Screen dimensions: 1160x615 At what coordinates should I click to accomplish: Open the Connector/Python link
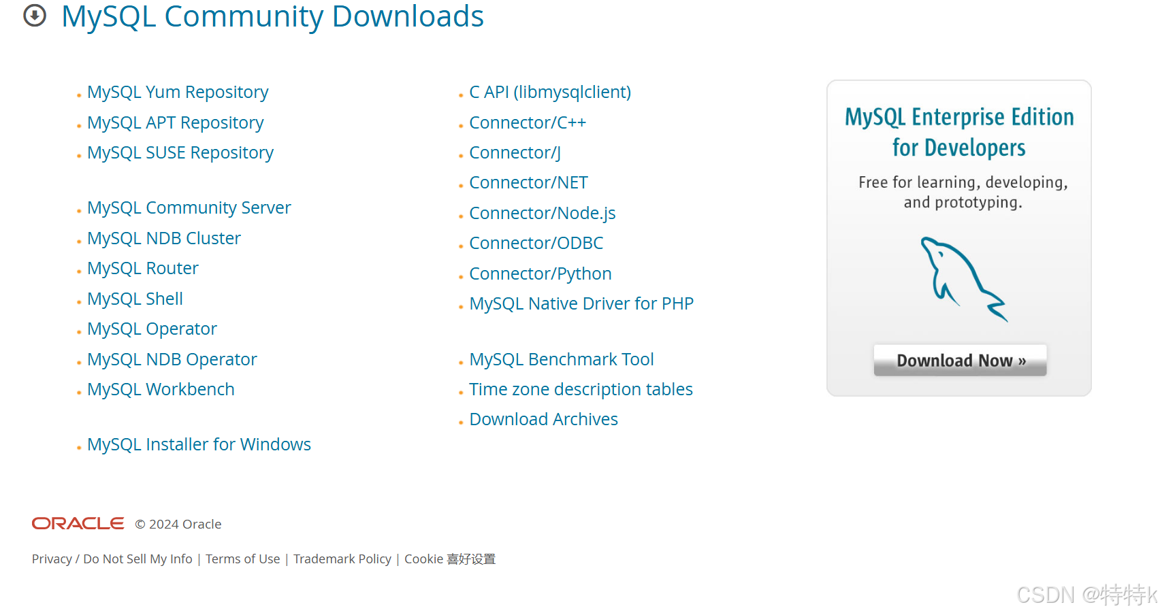coord(541,273)
